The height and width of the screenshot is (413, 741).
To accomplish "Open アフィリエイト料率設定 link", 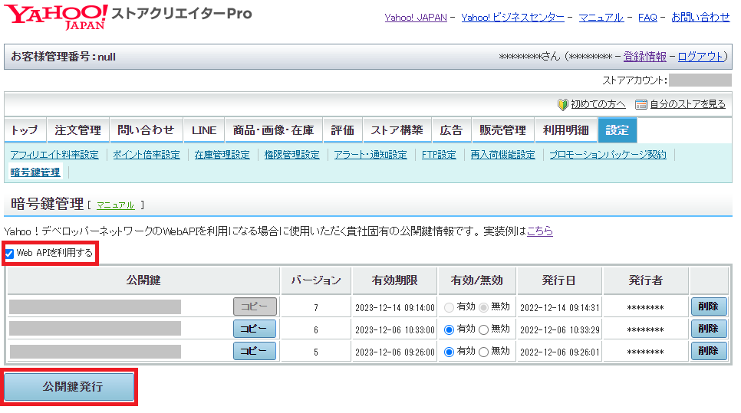I will point(54,155).
